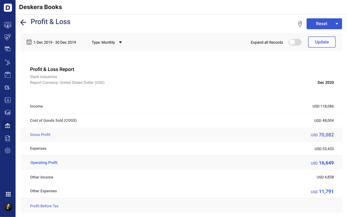Click the USD 4,858 other income value
The height and width of the screenshot is (217, 347).
[x=325, y=177]
